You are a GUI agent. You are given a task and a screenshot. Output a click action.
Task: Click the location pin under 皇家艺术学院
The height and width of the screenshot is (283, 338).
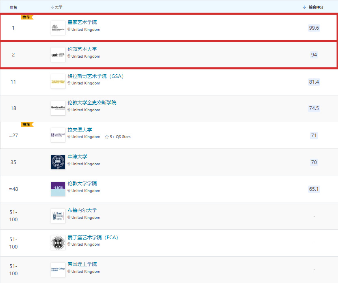pyautogui.click(x=69, y=30)
